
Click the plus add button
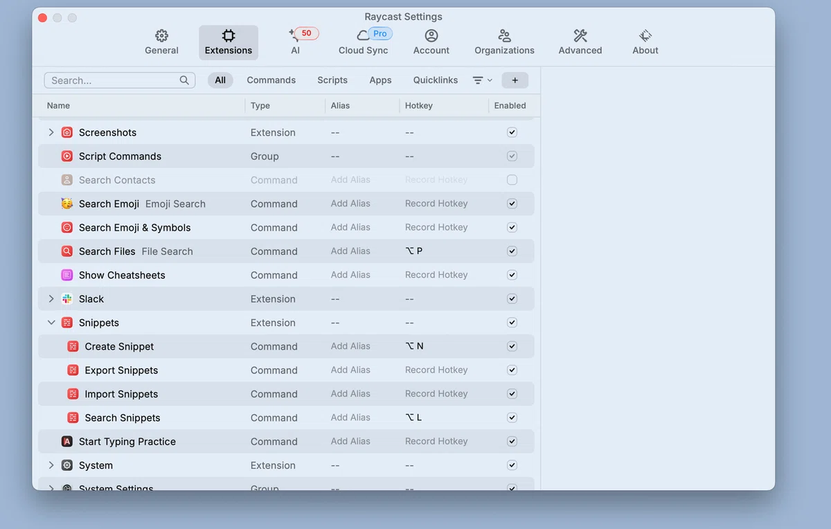point(515,80)
